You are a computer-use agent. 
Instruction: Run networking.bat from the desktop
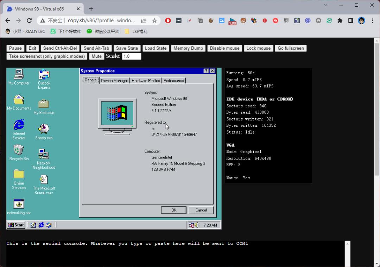pyautogui.click(x=19, y=204)
